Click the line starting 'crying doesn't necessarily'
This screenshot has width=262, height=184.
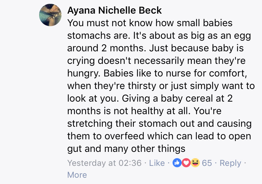tap(157, 61)
